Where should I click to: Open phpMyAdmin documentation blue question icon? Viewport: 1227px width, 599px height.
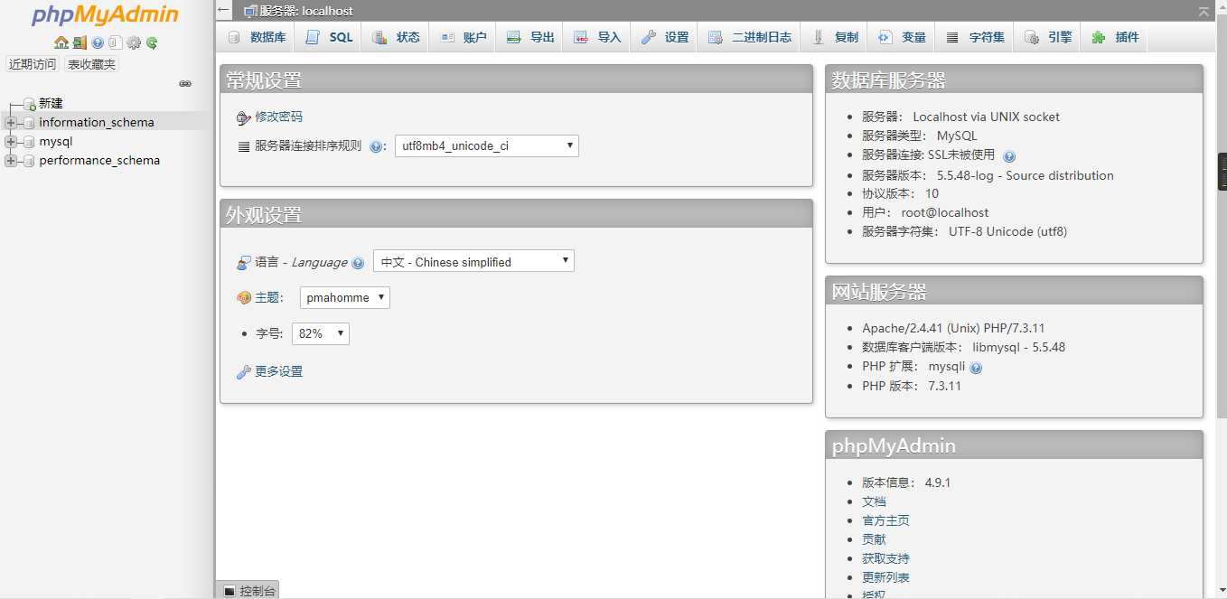click(x=98, y=42)
